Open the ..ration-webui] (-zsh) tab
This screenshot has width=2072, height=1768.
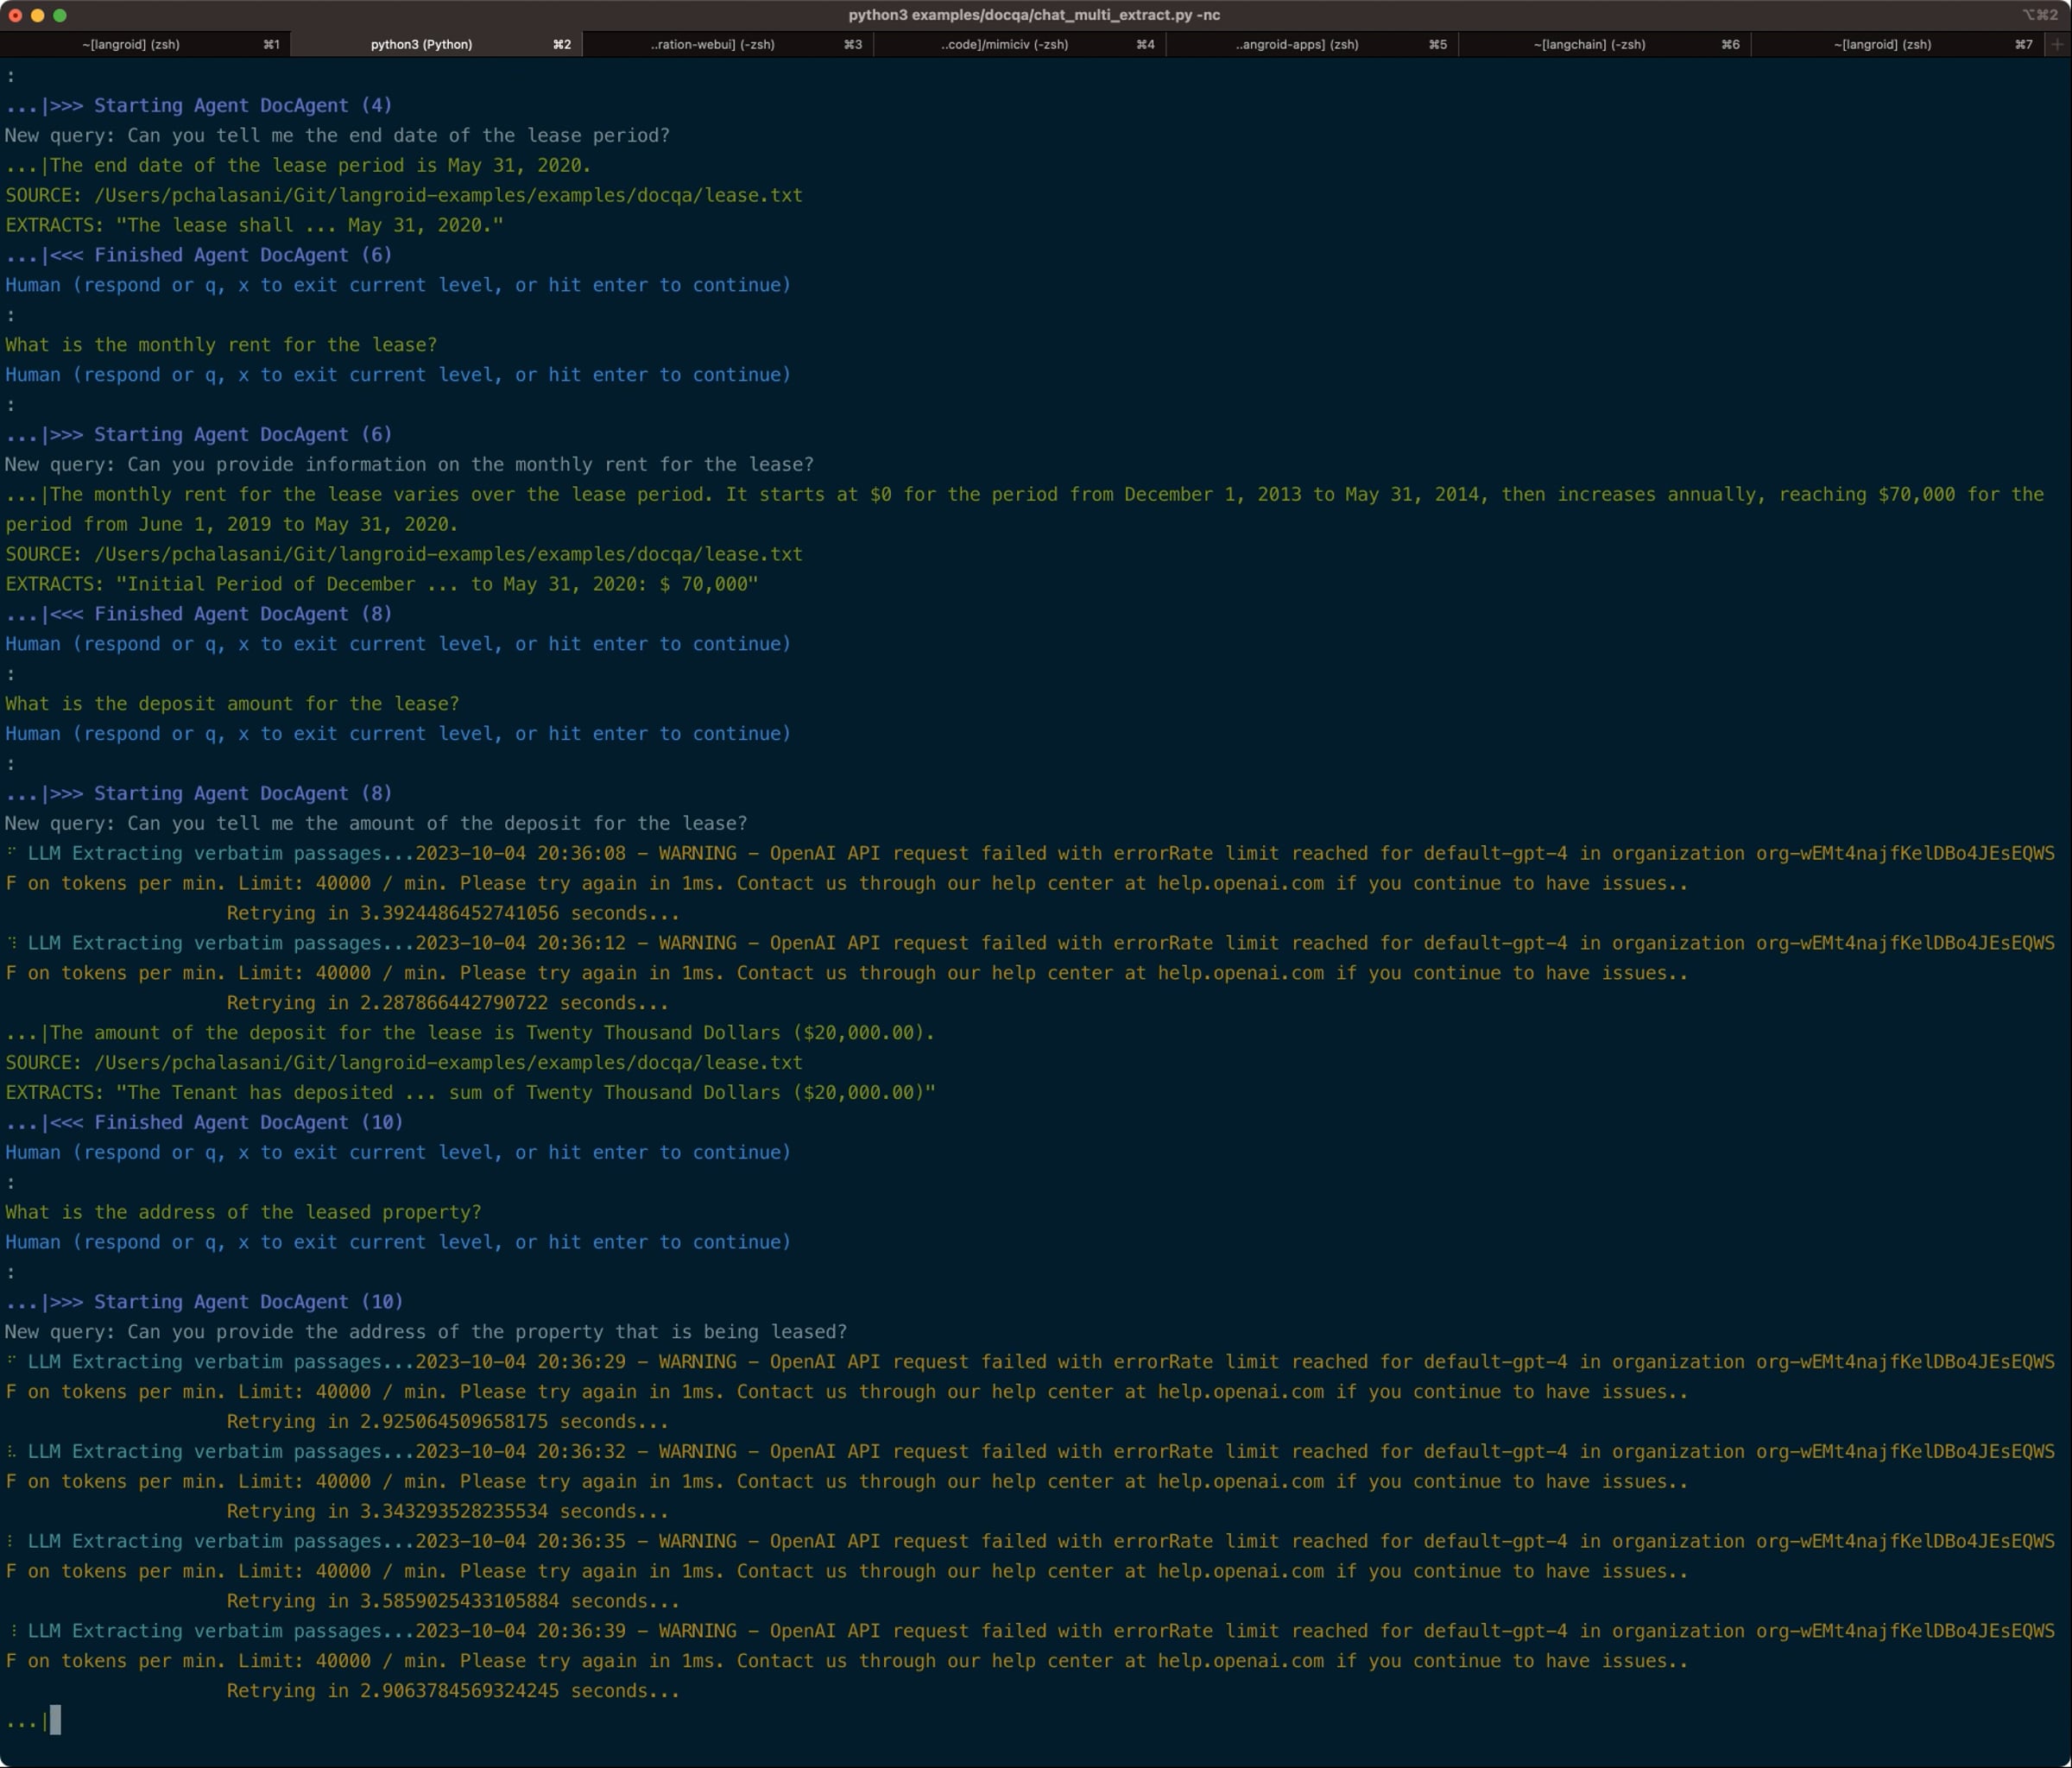(x=728, y=44)
